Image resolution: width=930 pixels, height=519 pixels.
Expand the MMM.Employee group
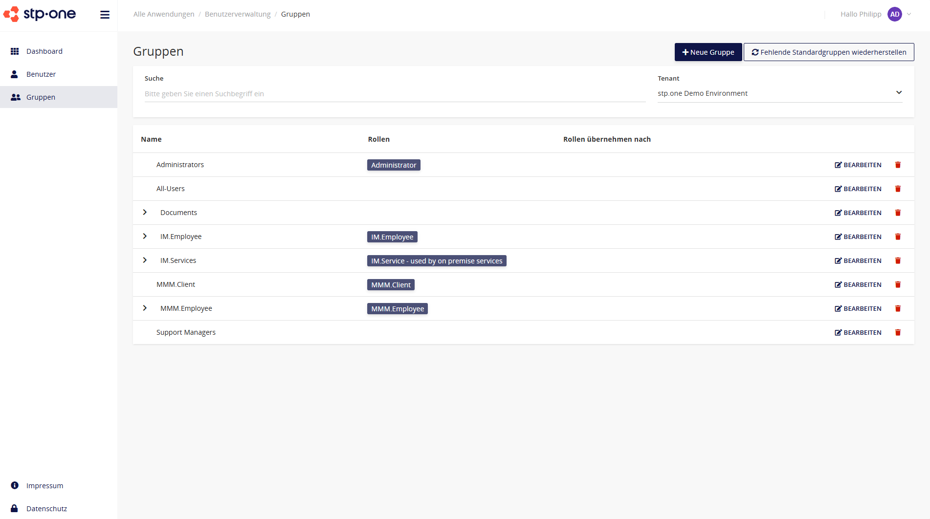click(x=144, y=308)
